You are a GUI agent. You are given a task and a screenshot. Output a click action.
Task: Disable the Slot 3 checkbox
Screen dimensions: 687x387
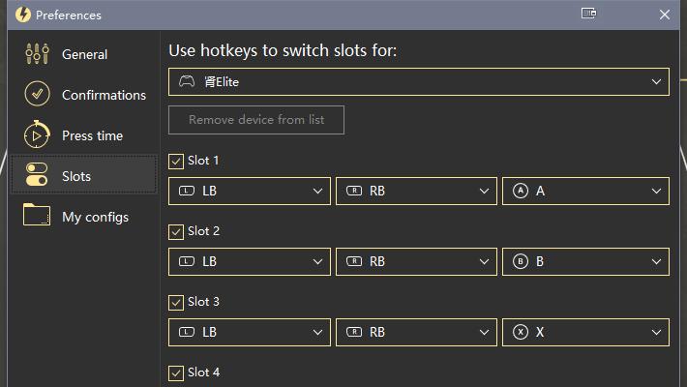tap(176, 302)
